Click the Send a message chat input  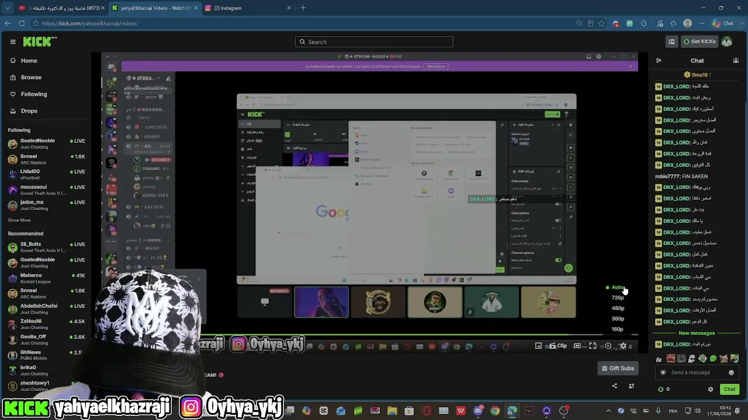[697, 373]
